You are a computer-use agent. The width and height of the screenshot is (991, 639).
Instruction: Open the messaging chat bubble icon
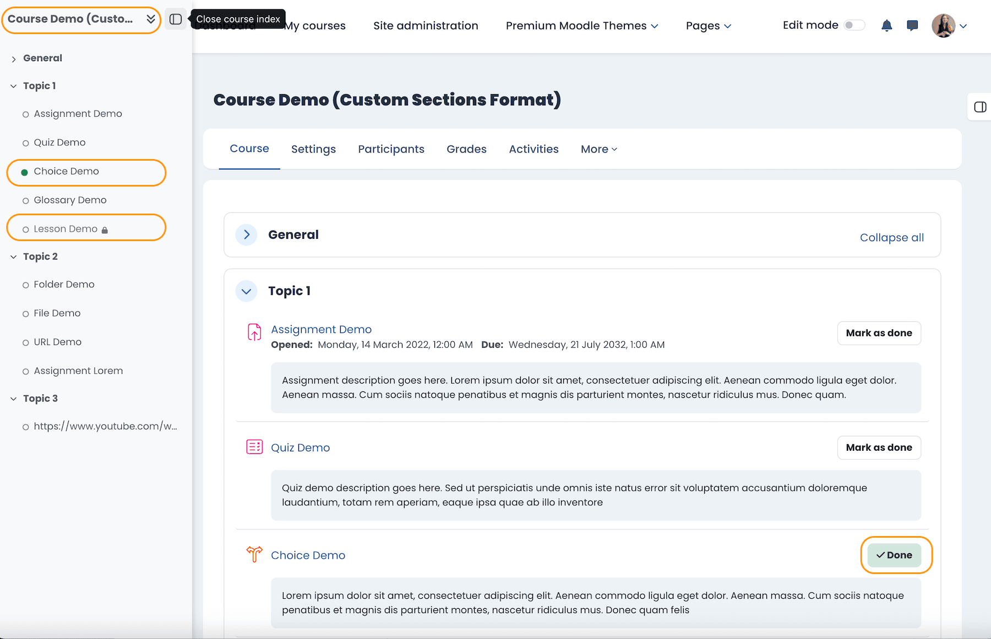pos(912,26)
